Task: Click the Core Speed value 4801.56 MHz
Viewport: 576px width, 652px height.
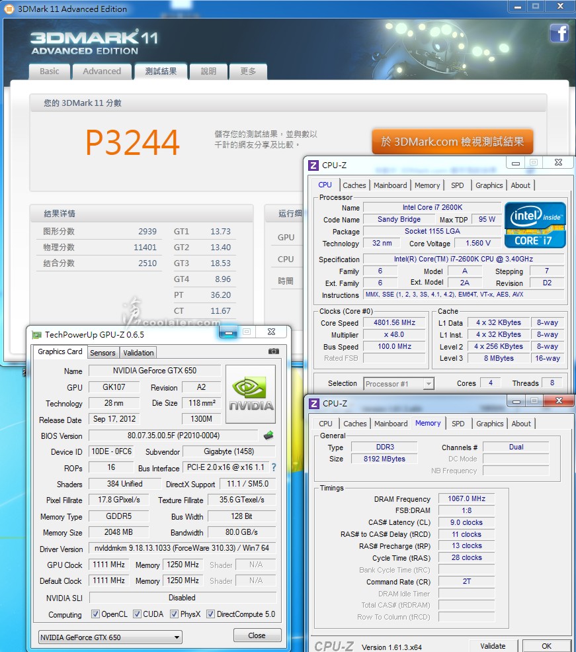Action: [x=394, y=322]
